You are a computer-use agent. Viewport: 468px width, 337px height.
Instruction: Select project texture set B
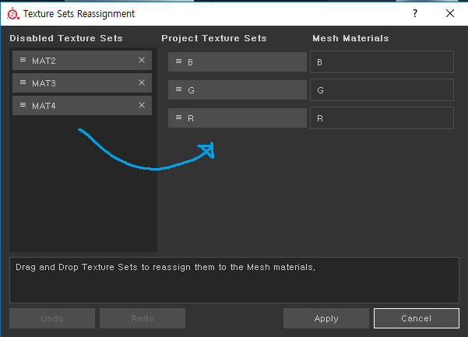coord(238,61)
